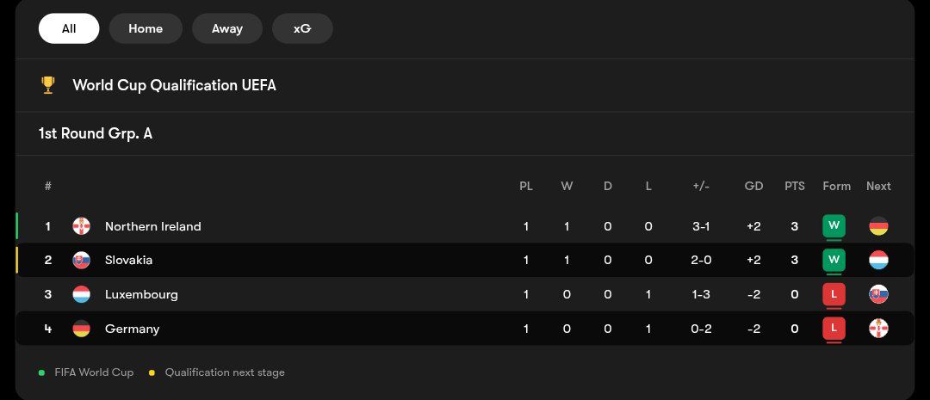The width and height of the screenshot is (930, 400).
Task: Switch to the Home standings tab
Action: click(x=146, y=28)
